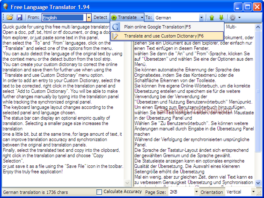Screen dimensions: 264x198
Task: Click the Detect button
Action: [x=100, y=18]
